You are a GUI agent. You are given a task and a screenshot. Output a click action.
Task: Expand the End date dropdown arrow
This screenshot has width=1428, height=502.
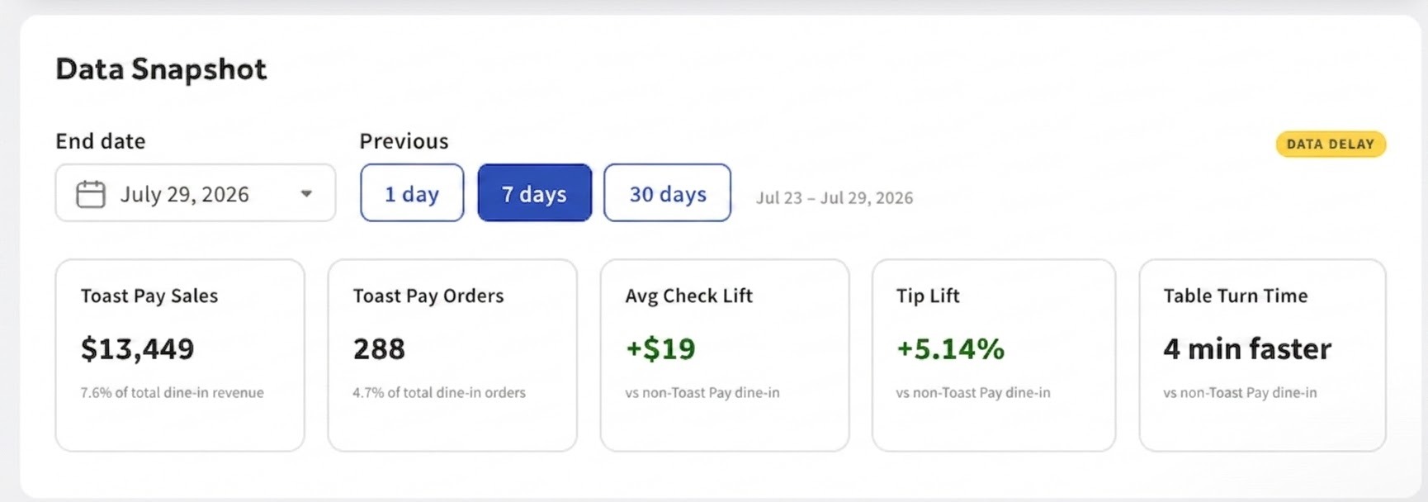point(306,194)
